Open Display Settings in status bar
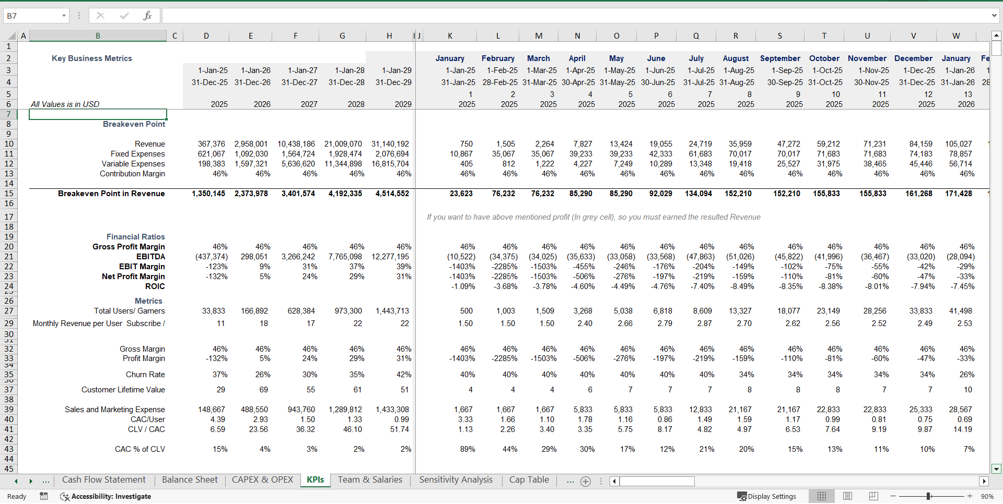 (766, 496)
